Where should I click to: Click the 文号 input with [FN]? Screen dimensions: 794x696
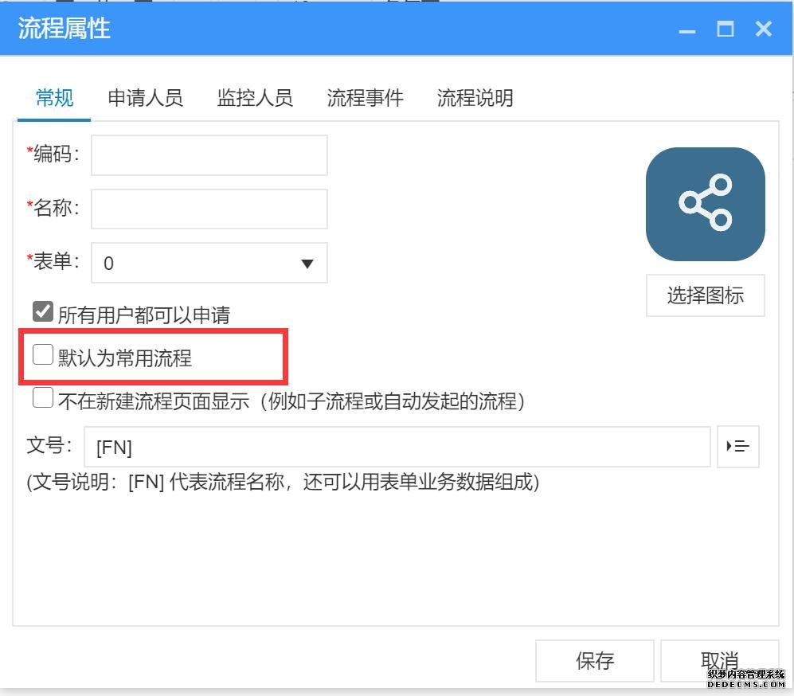pyautogui.click(x=397, y=447)
